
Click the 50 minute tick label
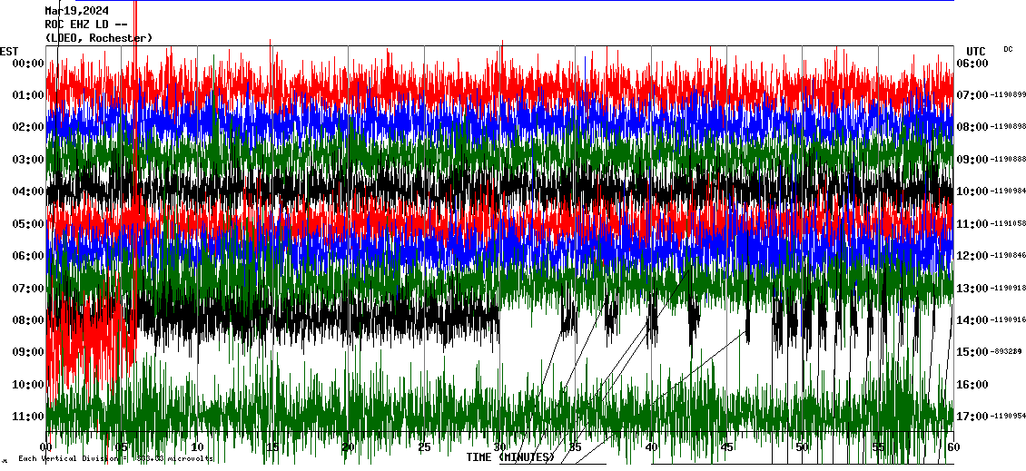[802, 446]
